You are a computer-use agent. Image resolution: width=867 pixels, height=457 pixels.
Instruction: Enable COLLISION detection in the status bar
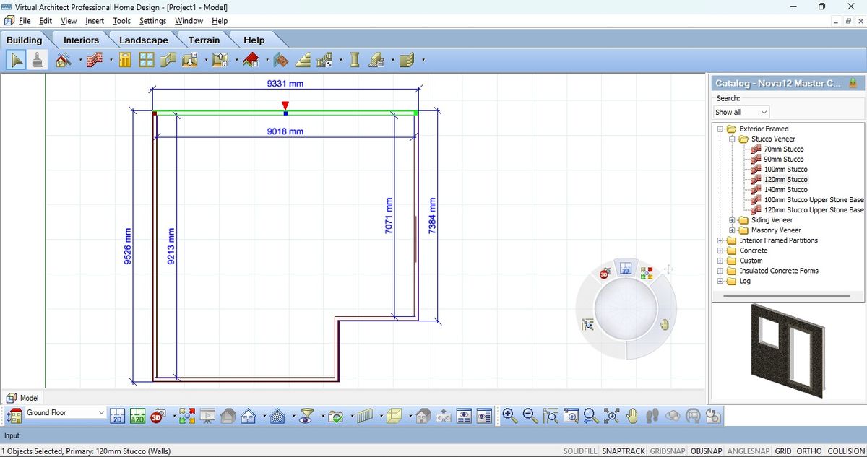click(846, 451)
